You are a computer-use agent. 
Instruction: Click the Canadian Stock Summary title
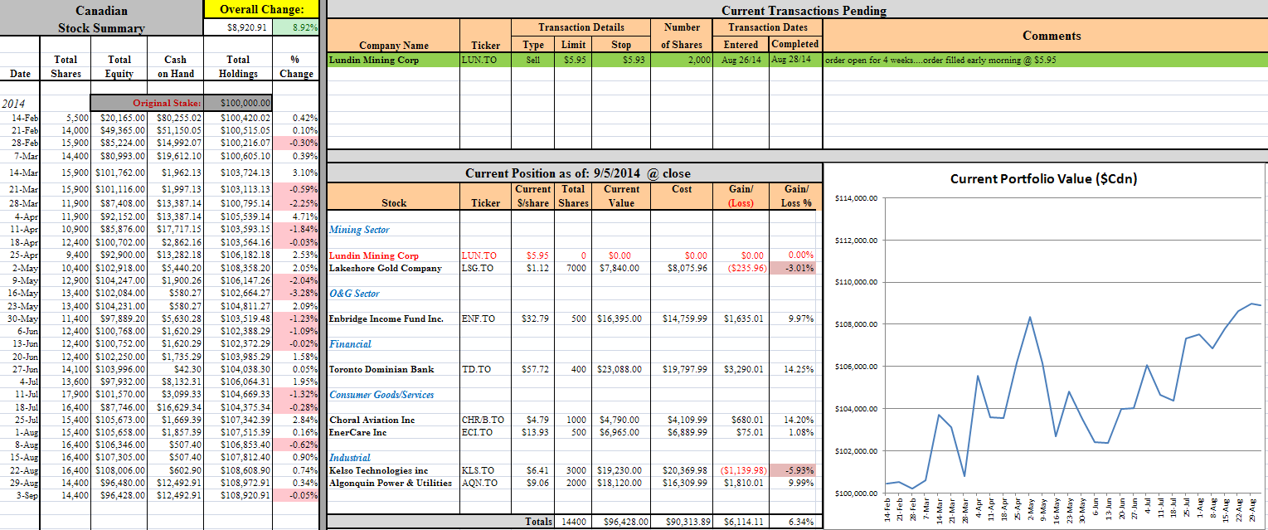pyautogui.click(x=101, y=19)
